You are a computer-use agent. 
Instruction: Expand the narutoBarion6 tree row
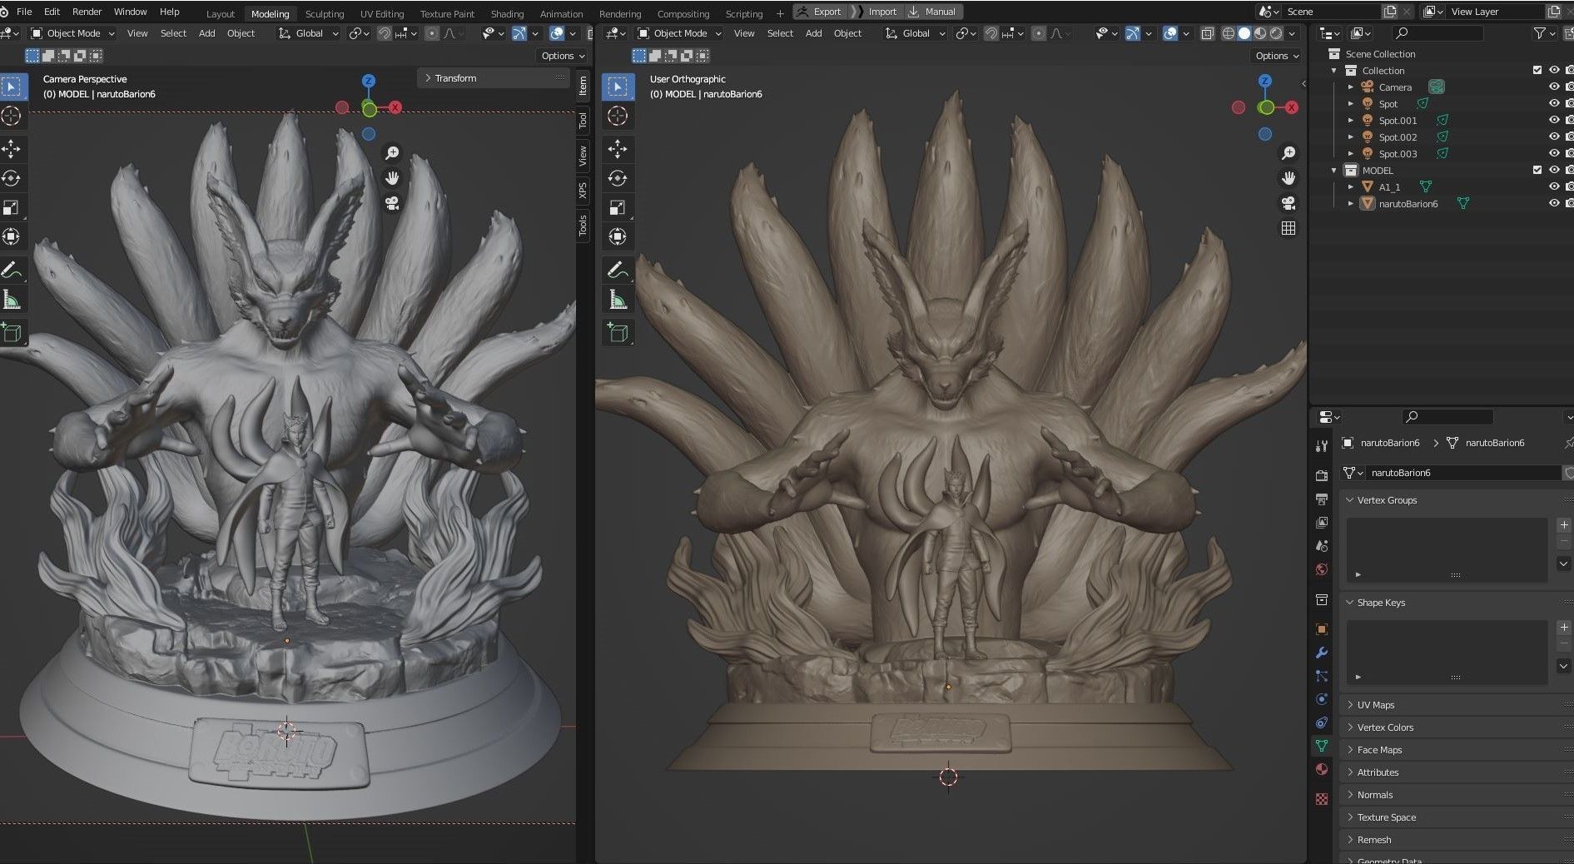[x=1351, y=204]
